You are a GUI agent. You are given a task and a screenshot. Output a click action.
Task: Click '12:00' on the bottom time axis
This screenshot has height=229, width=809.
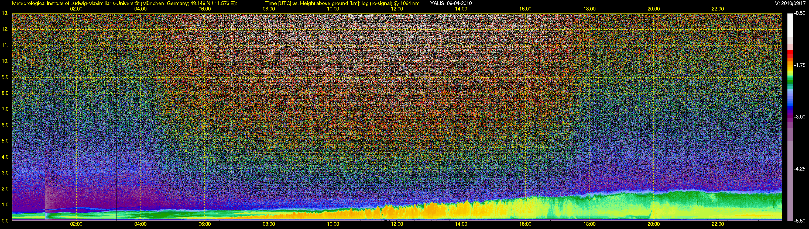pyautogui.click(x=397, y=224)
